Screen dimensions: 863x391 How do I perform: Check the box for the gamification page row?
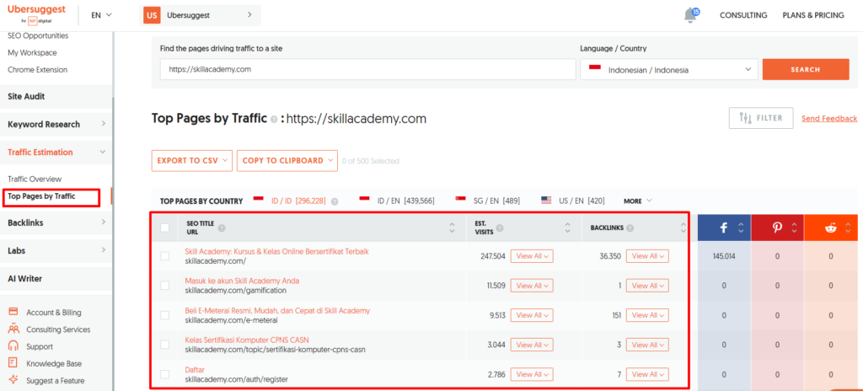164,286
